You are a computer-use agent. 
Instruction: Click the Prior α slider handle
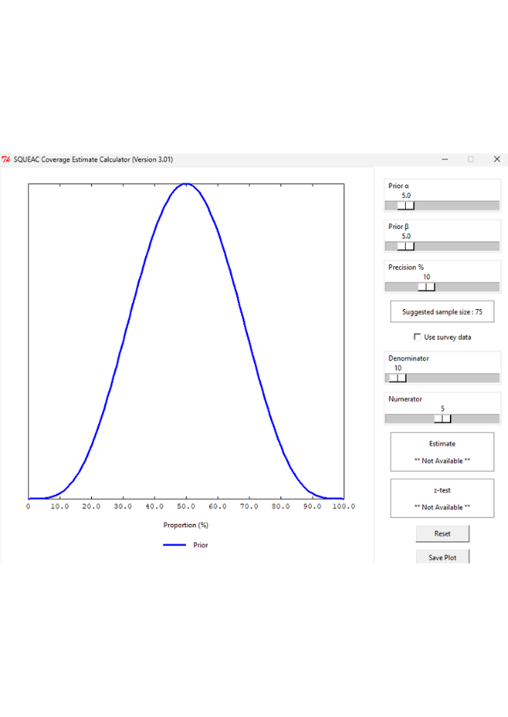tap(406, 206)
